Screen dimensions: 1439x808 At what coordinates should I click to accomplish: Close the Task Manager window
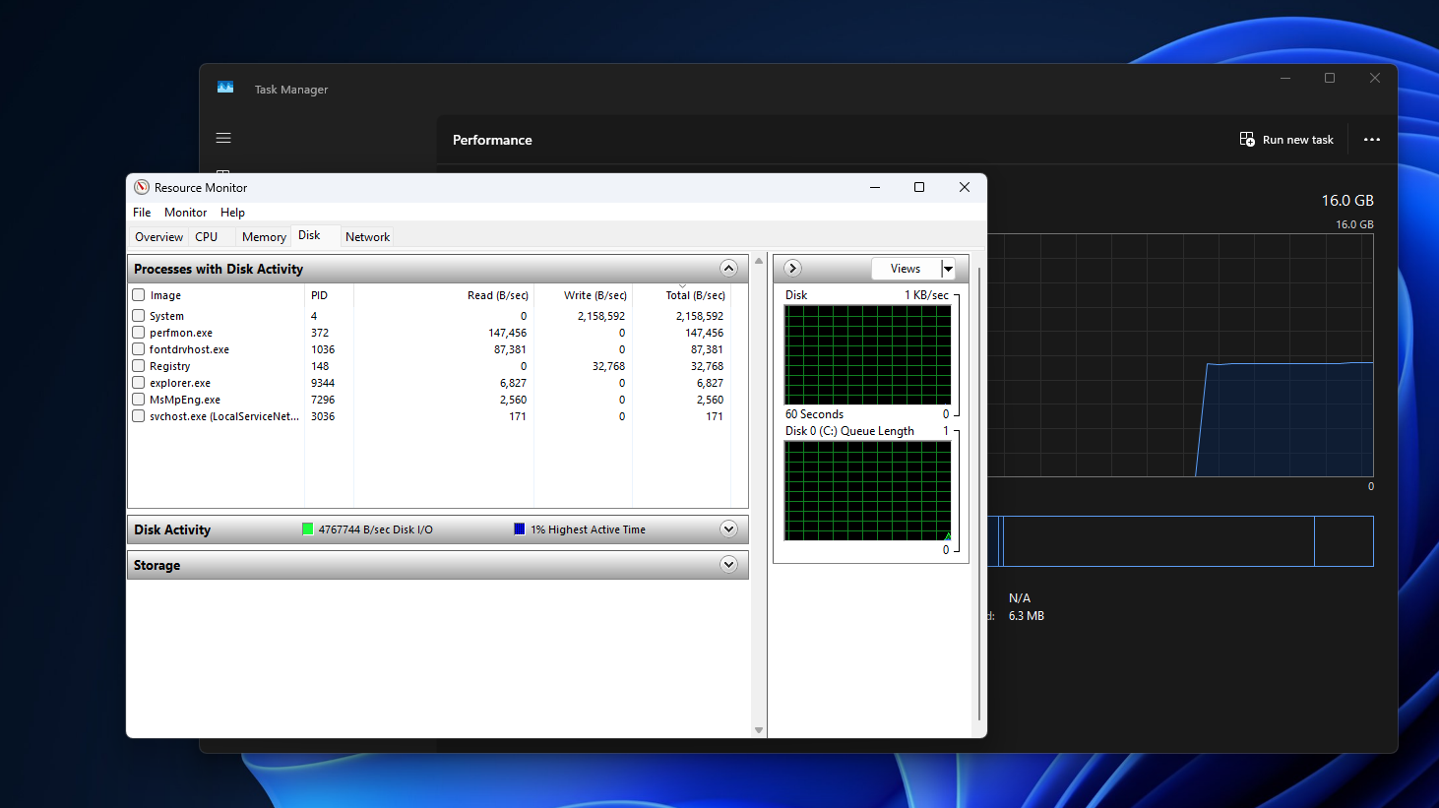coord(1375,78)
